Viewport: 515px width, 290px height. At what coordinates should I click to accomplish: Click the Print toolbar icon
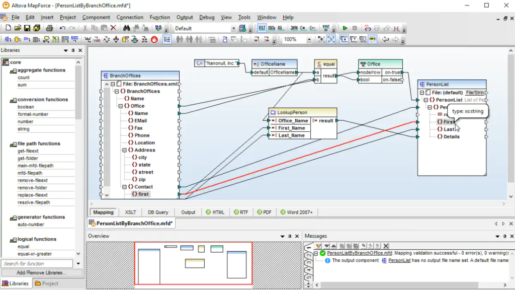point(49,29)
